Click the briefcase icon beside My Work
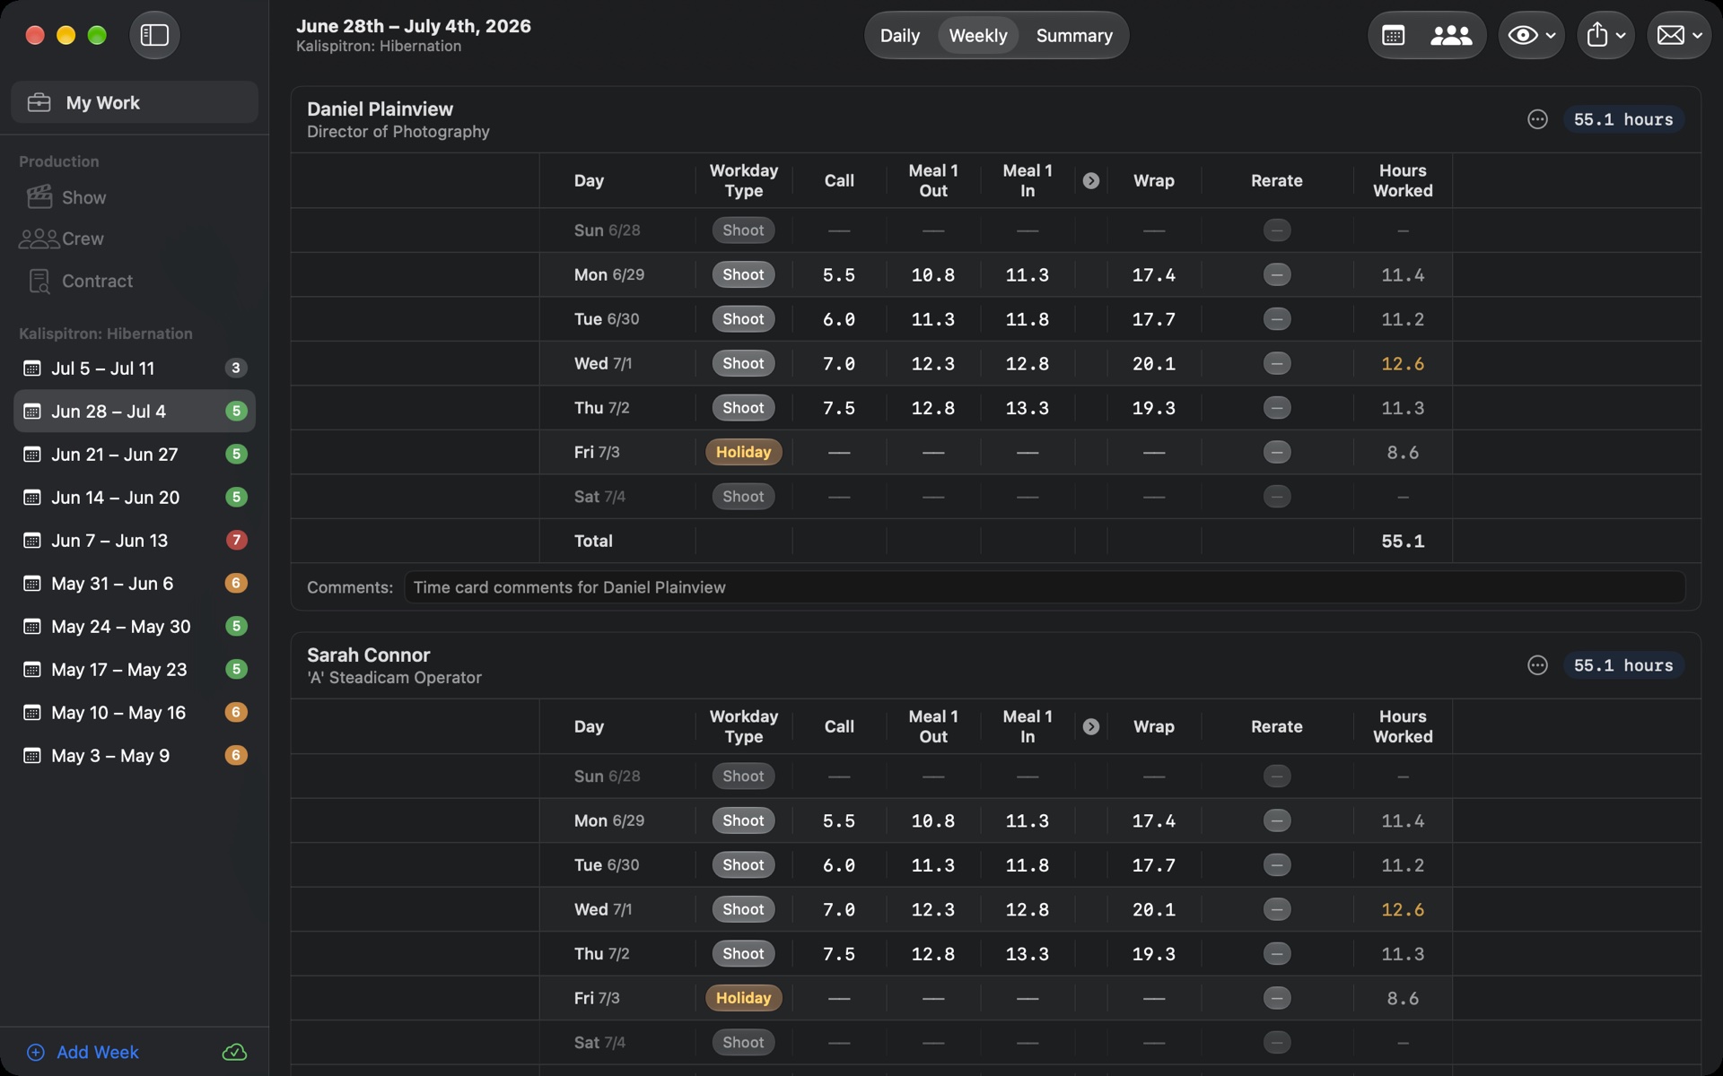This screenshot has height=1076, width=1723. (39, 102)
